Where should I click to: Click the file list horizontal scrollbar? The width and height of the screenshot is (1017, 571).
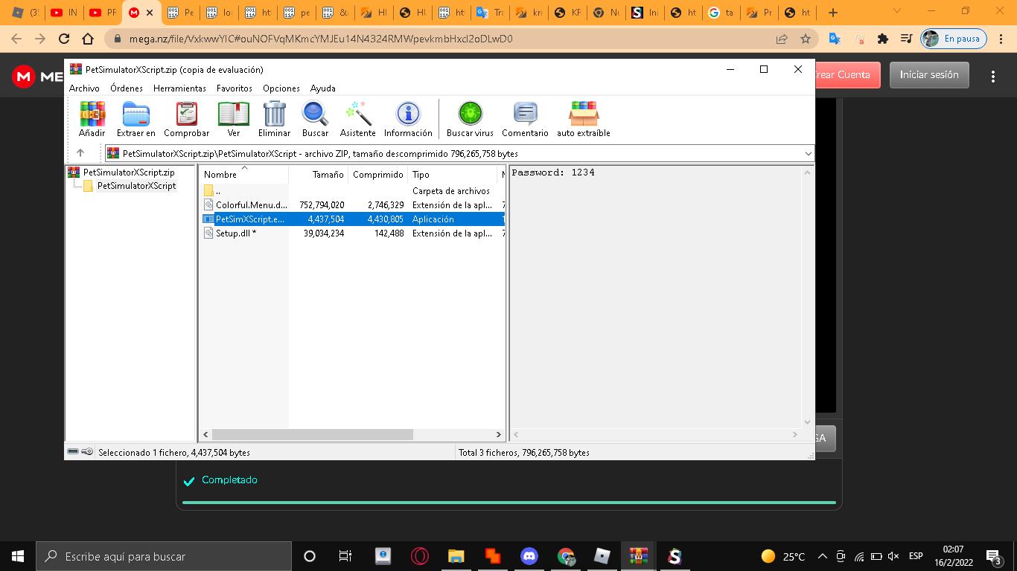pos(313,434)
